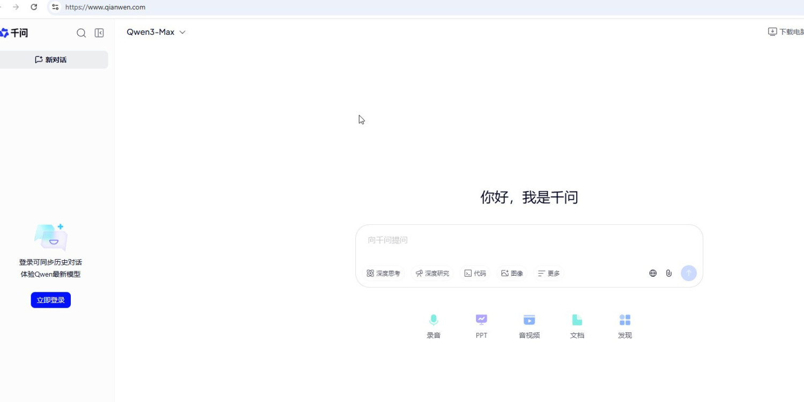Open the 音视频 audio-video tool
This screenshot has height=402, width=804.
click(529, 325)
